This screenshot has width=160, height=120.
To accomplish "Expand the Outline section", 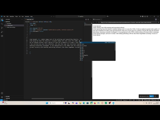I will click(7, 96).
